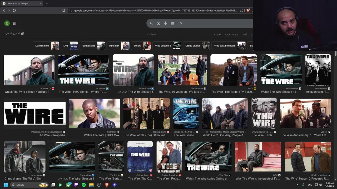The image size is (337, 189).
Task: Search by image with Google Lens icon
Action: click(x=158, y=23)
